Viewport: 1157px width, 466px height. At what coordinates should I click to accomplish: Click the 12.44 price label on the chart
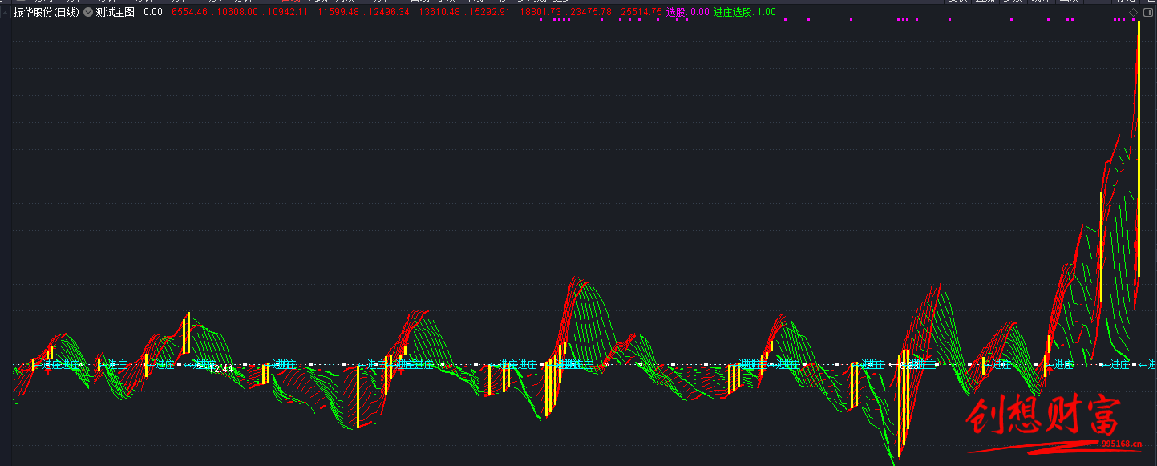point(221,369)
